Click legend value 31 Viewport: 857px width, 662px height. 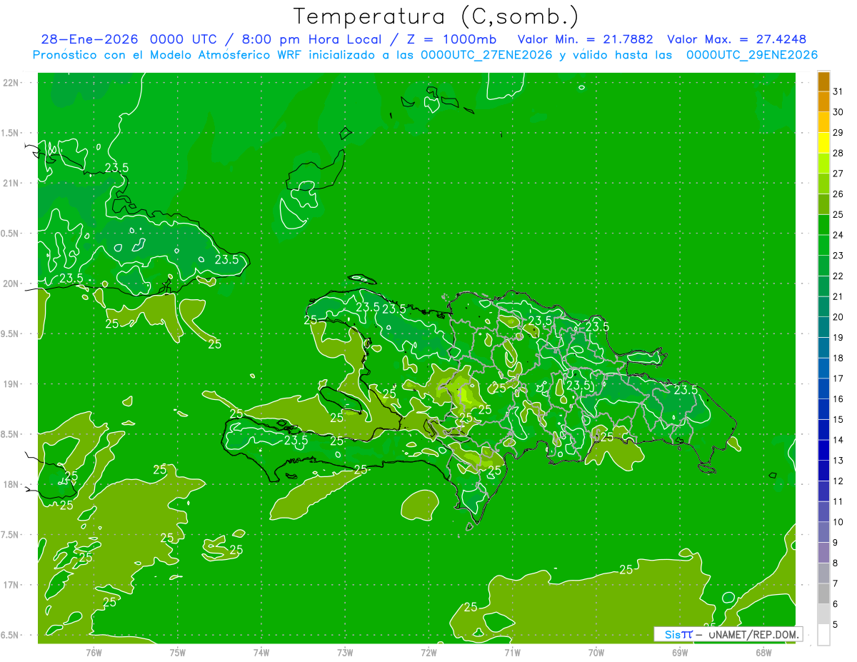click(838, 91)
